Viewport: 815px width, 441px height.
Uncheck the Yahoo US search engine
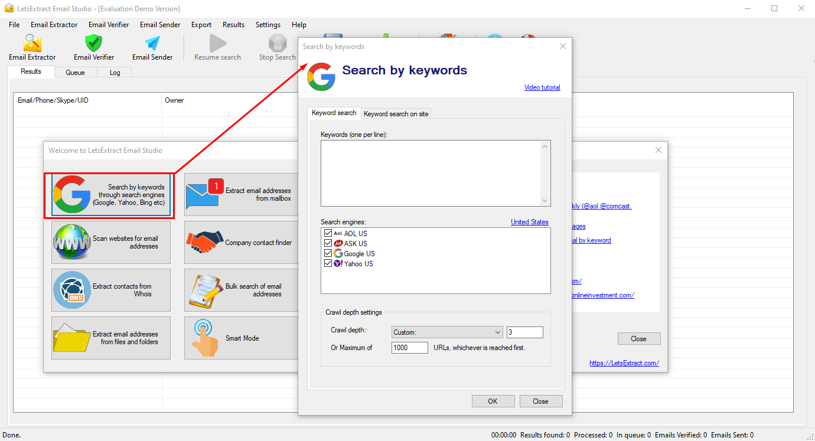pos(328,263)
